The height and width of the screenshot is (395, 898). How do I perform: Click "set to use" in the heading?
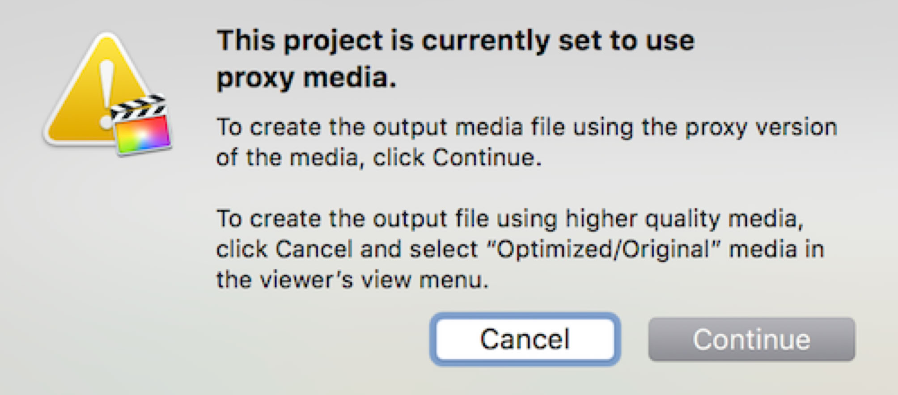point(626,41)
